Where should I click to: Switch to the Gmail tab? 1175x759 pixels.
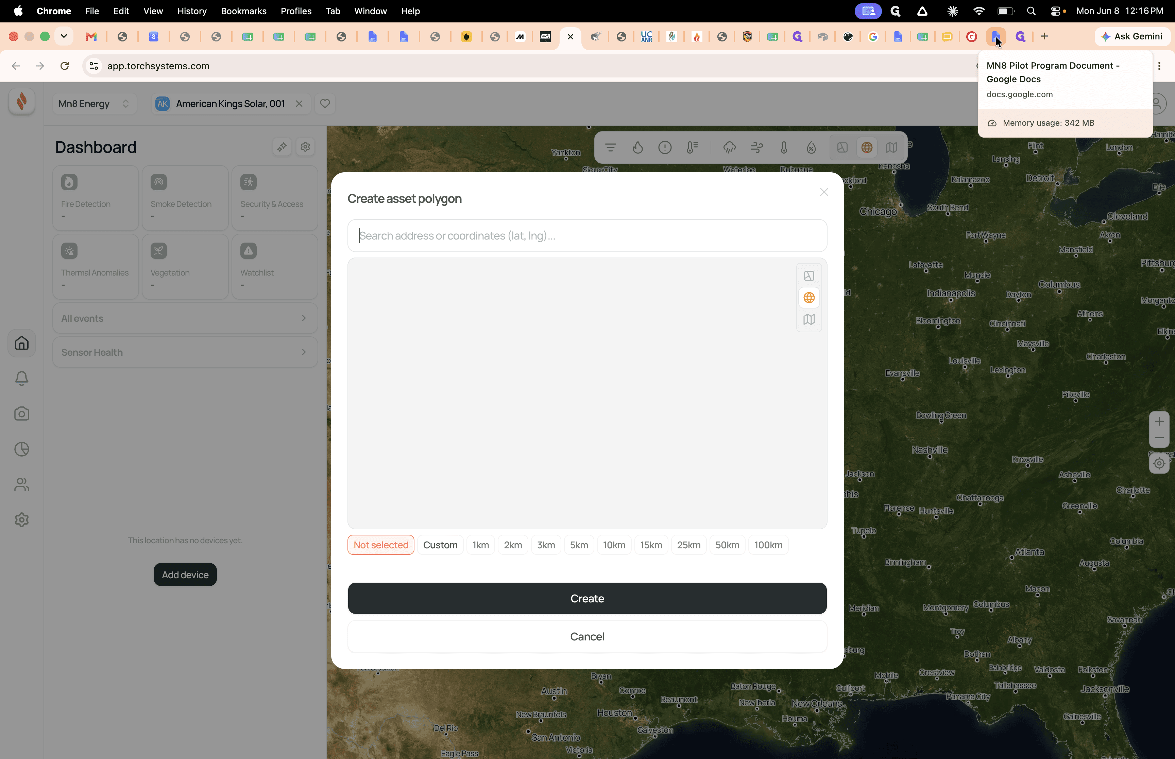click(91, 36)
